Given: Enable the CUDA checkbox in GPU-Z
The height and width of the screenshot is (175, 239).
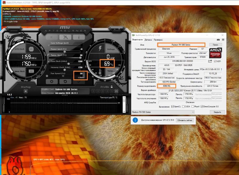Looking at the screenshot, I should point(184,106).
